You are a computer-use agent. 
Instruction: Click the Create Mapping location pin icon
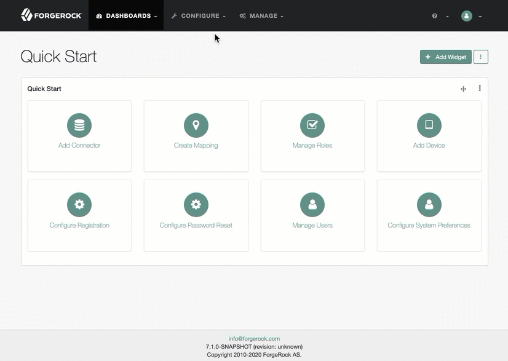point(196,125)
